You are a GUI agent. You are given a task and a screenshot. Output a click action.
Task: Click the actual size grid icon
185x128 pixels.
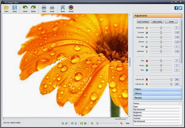(x=81, y=123)
